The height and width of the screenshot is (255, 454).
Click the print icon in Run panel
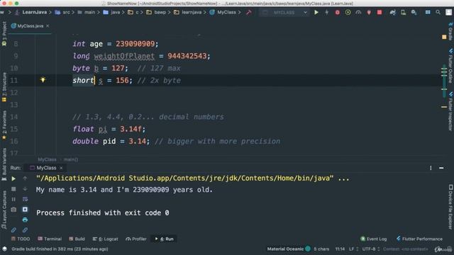click(x=25, y=220)
